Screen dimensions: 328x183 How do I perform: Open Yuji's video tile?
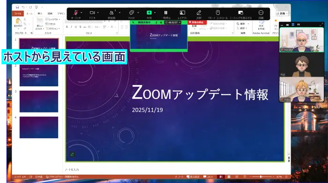[x=302, y=64]
